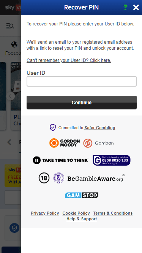This screenshot has width=142, height=253.
Task: Click the green help question mark icon
Action: (125, 8)
